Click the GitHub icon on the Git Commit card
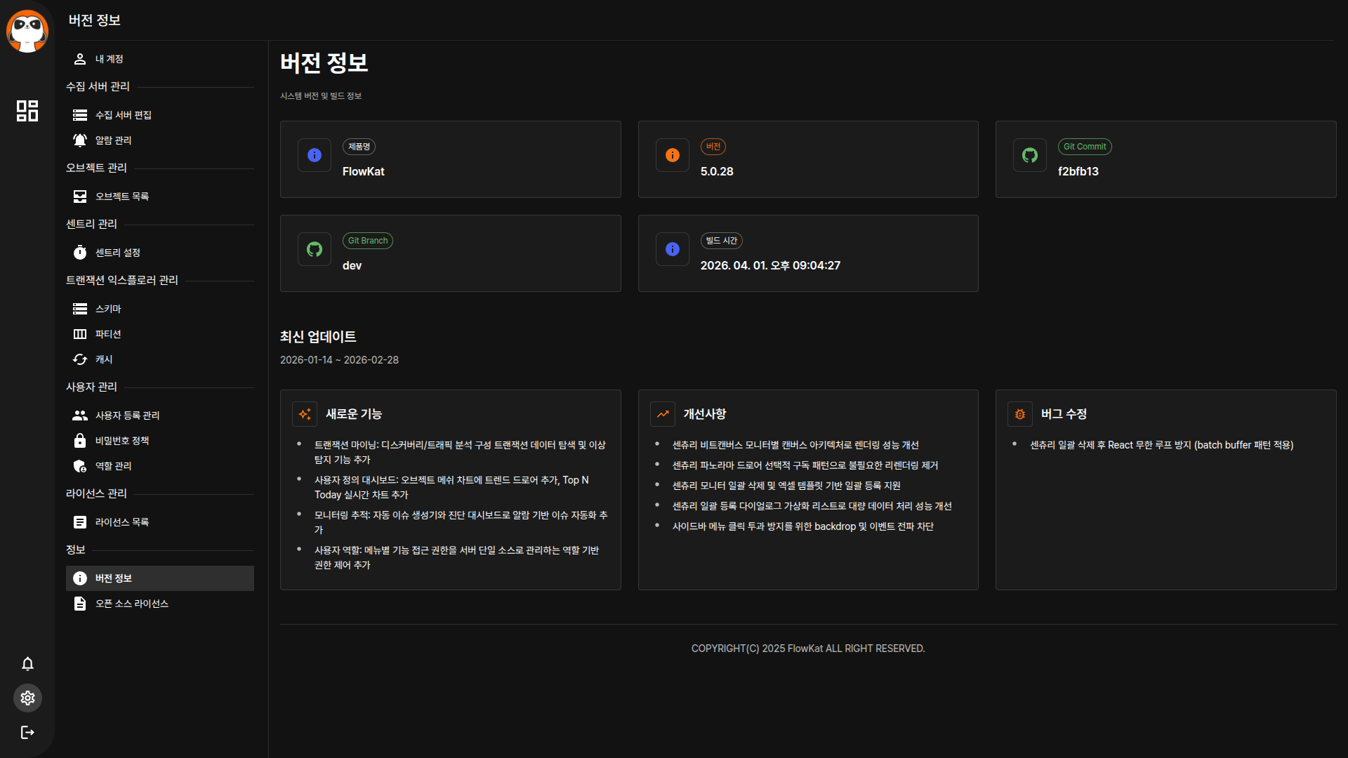This screenshot has height=758, width=1348. 1029,155
